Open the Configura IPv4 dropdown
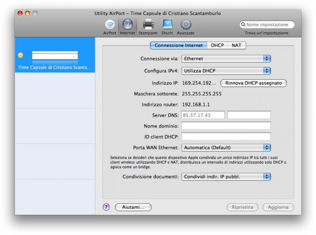 click(226, 71)
